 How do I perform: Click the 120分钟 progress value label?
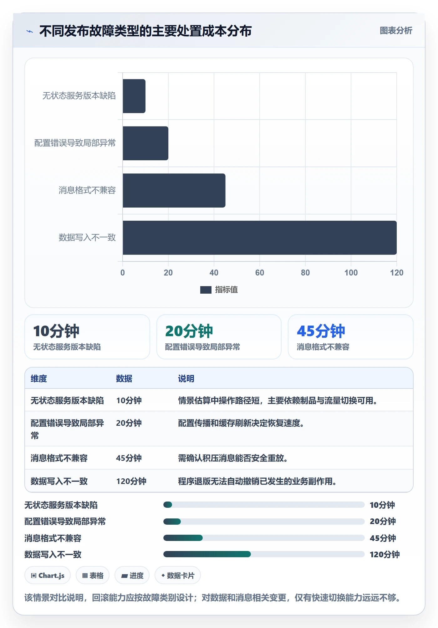coord(385,555)
